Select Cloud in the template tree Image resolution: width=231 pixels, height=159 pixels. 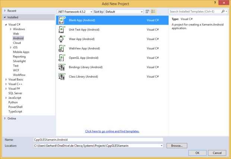[x=17, y=43]
